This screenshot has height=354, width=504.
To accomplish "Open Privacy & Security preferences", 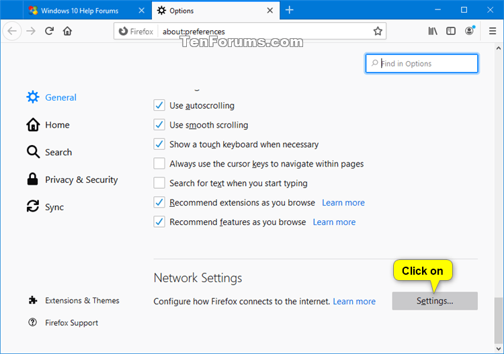I will click(72, 179).
